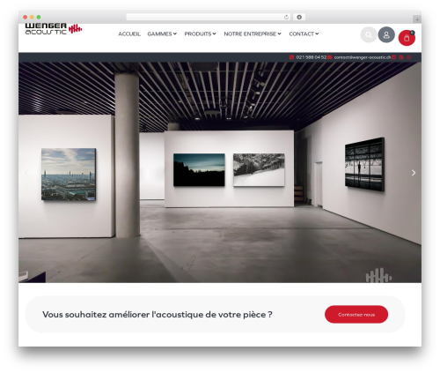Go to previous slide with left arrow
Viewport: 440px width, 373px height.
coord(26,173)
